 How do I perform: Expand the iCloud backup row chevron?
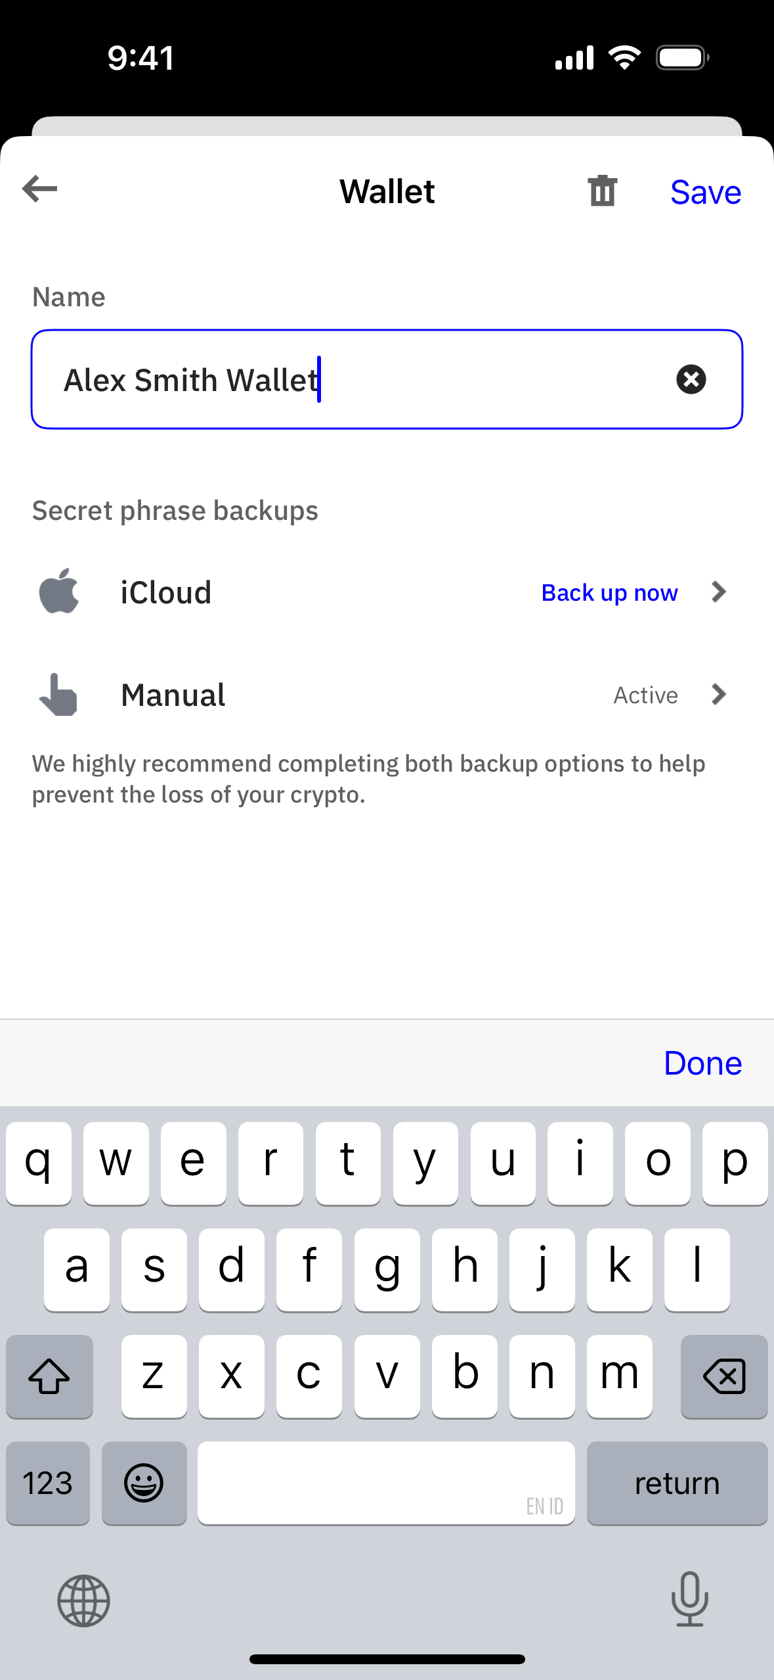pos(720,592)
